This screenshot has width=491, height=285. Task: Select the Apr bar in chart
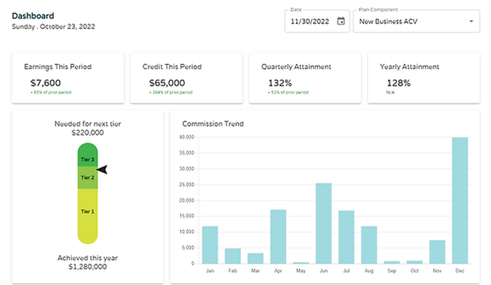[x=278, y=237]
